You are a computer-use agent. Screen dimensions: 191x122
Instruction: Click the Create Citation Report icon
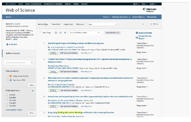[x=137, y=37]
